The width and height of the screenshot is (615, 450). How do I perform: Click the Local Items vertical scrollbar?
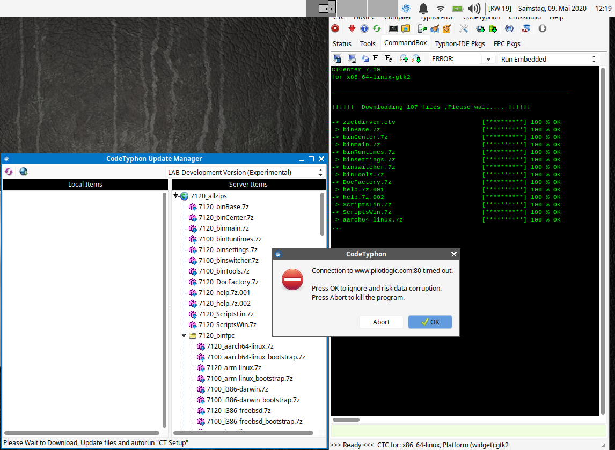point(165,309)
